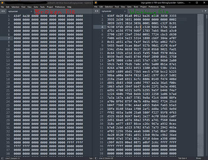The width and height of the screenshot is (208, 160).
Task: Open the Preferences menu in the right window
Action: (154, 7)
